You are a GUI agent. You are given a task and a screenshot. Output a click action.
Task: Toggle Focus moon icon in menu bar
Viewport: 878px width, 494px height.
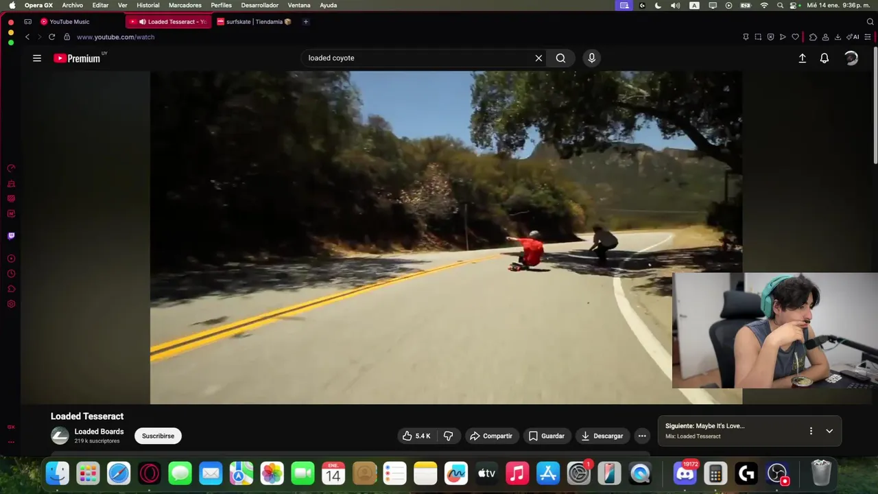(x=658, y=5)
